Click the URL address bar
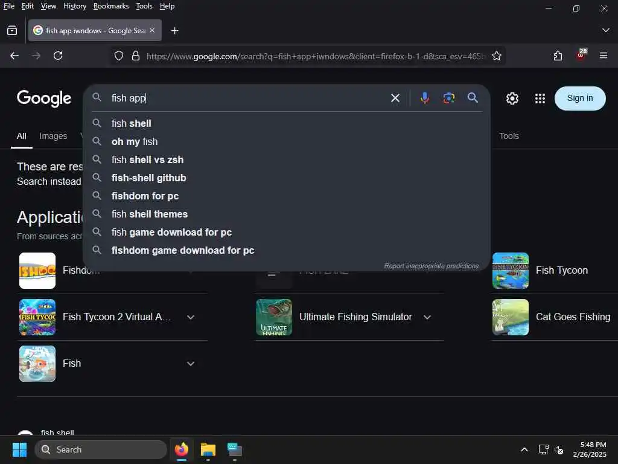The height and width of the screenshot is (464, 618). pyautogui.click(x=315, y=56)
